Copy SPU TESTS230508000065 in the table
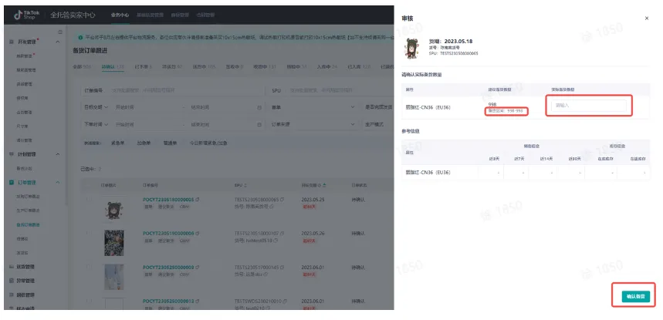Viewport: 663px width, 320px height. click(x=282, y=199)
